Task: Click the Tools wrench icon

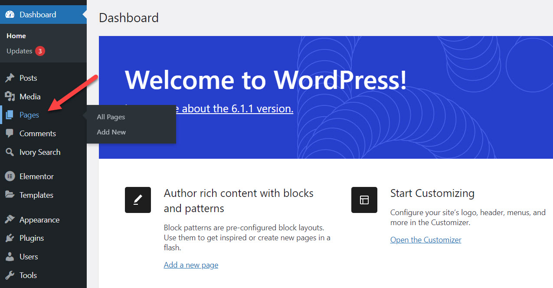Action: 10,275
